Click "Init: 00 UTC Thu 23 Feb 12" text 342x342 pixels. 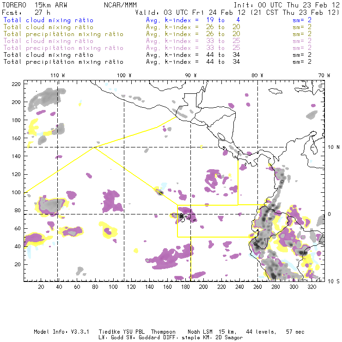tap(287, 5)
